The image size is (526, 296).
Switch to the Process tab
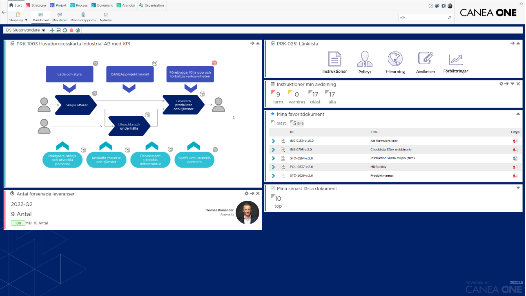79,5
